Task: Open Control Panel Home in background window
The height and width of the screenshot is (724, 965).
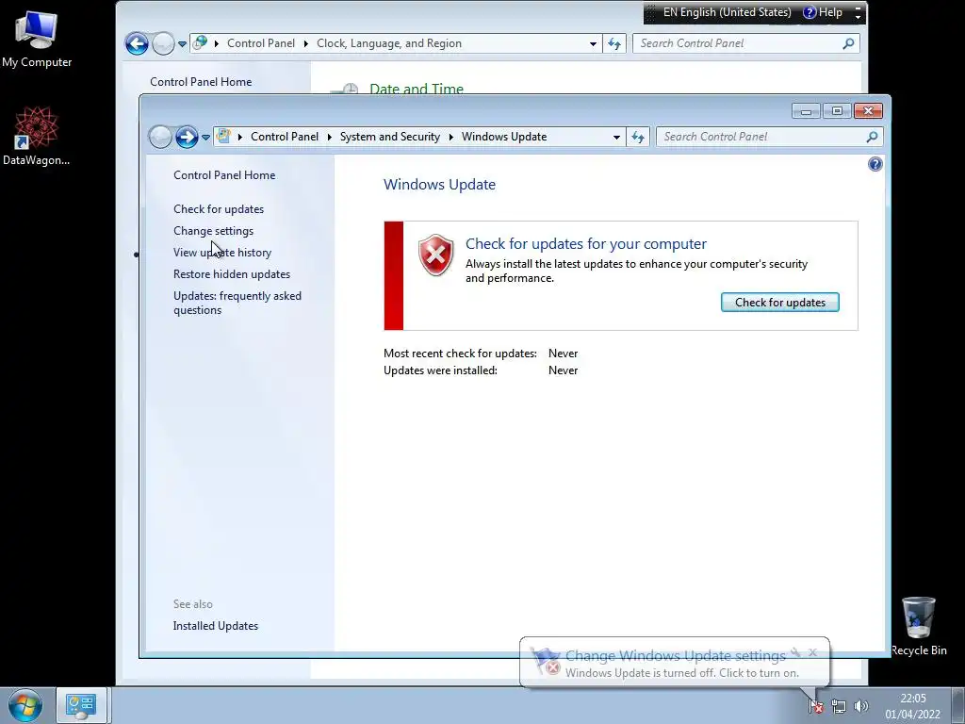Action: (x=201, y=82)
